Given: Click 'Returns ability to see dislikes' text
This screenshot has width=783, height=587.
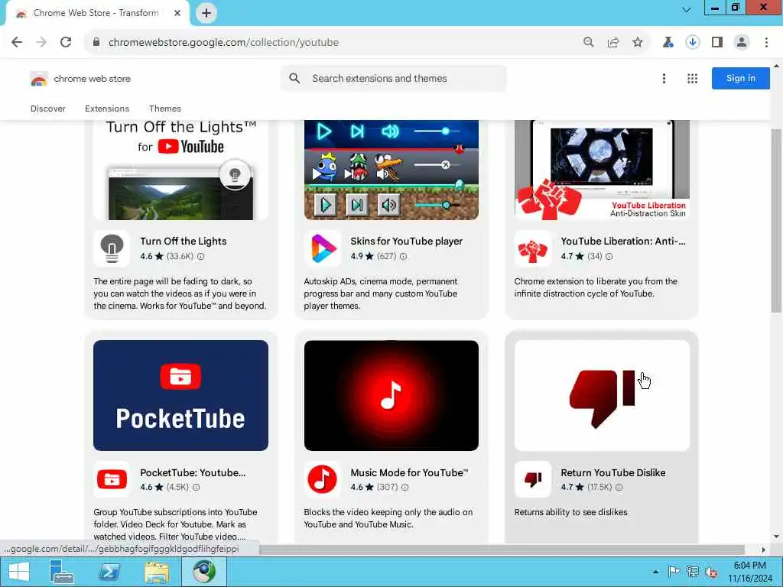Looking at the screenshot, I should coord(570,512).
